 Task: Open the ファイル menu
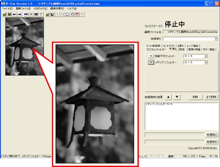pyautogui.click(x=7, y=8)
